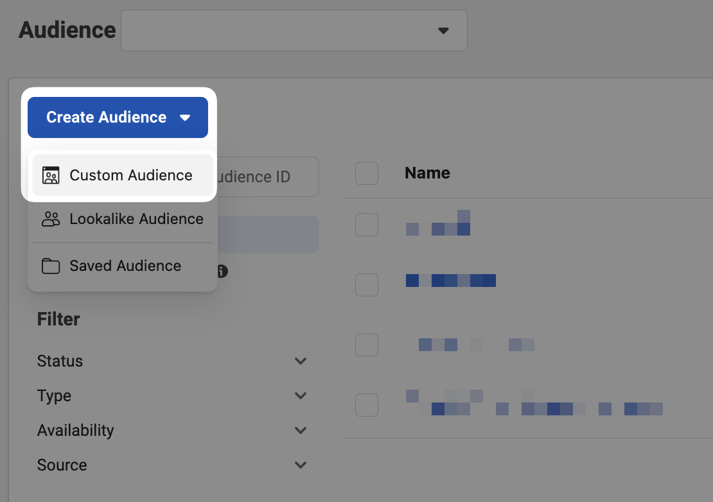Check the third audience row checkbox

(367, 345)
